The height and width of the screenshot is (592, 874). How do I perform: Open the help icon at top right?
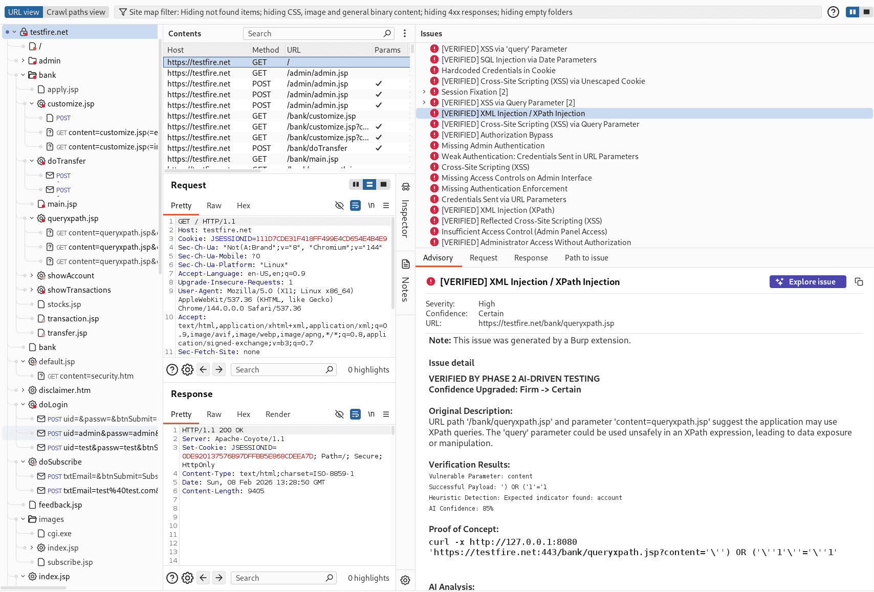tap(833, 12)
